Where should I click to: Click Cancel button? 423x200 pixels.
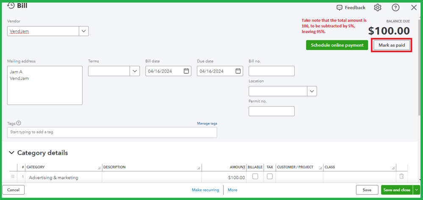pos(13,190)
